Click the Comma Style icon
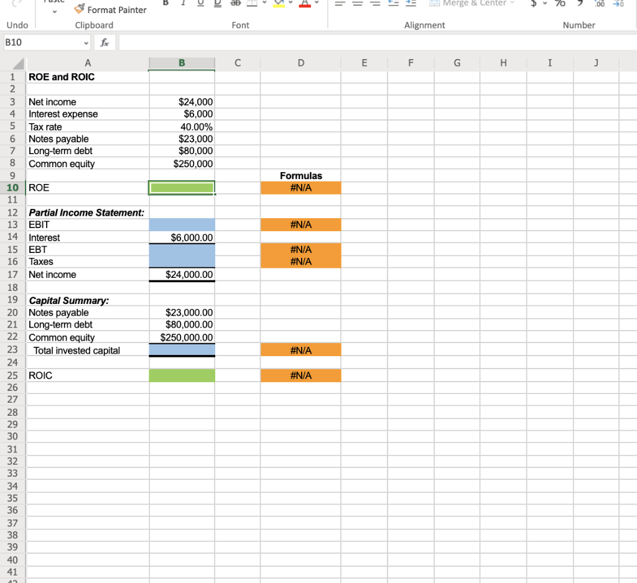This screenshot has width=637, height=583. 579,4
